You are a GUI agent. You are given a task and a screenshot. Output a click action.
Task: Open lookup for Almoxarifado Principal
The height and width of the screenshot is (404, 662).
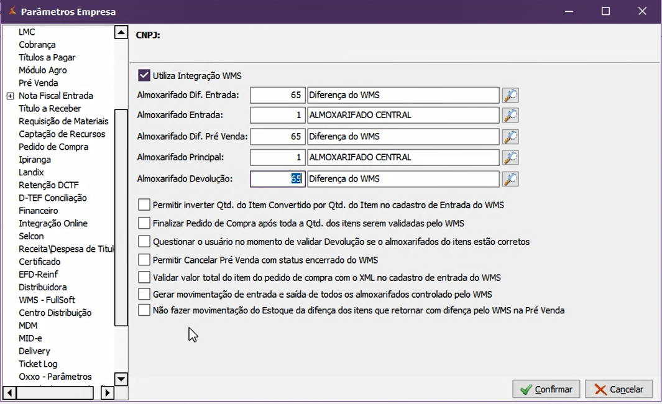coord(510,158)
